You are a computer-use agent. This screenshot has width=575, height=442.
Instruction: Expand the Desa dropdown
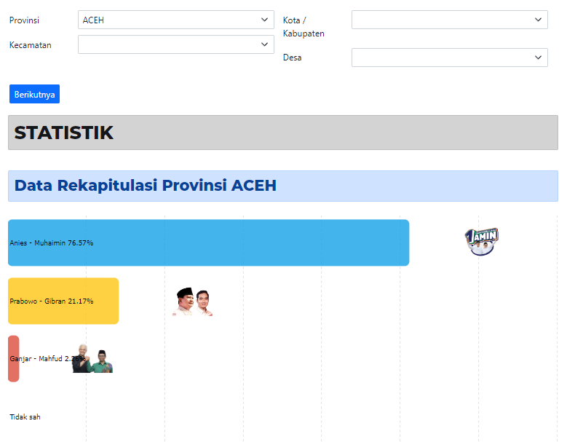[450, 58]
